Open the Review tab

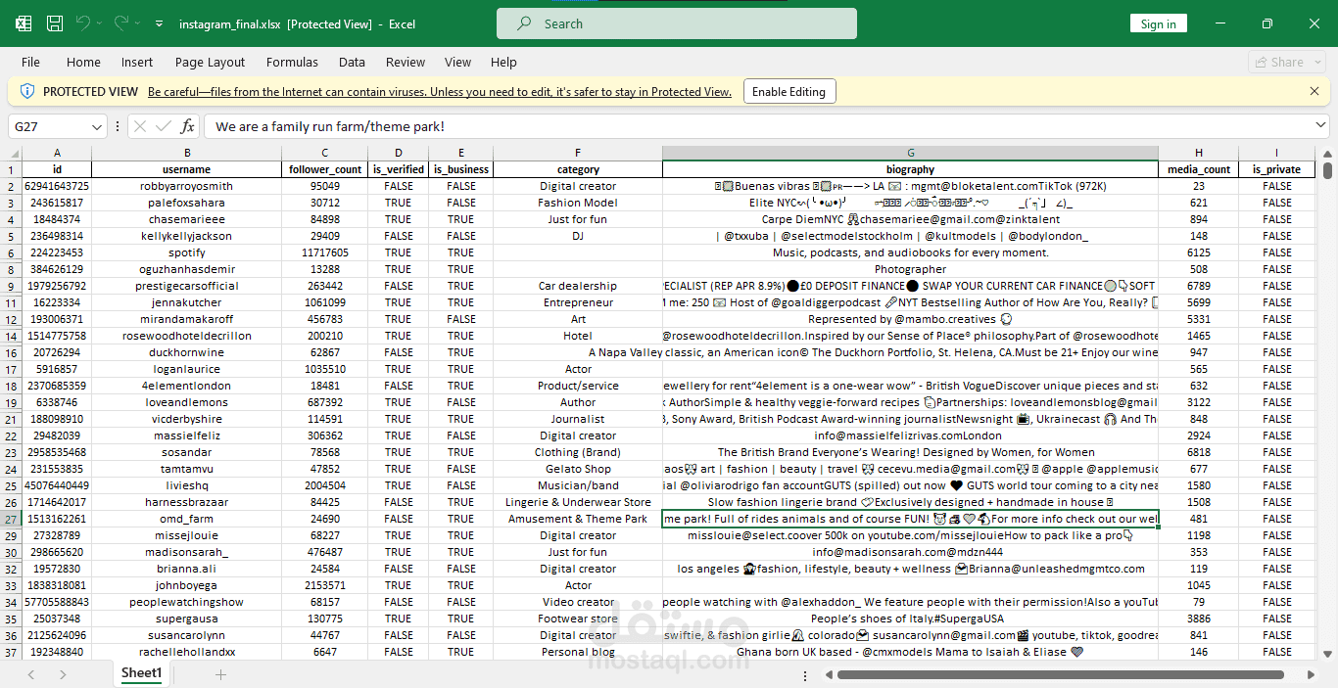[x=406, y=62]
